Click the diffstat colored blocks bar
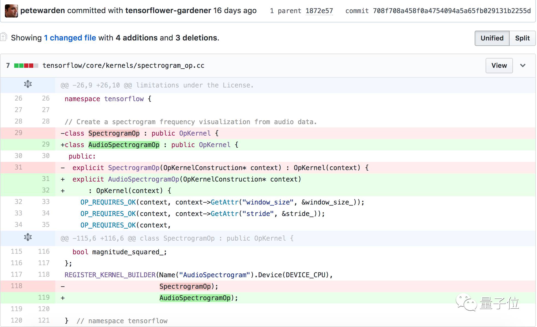This screenshot has width=537, height=327. tap(26, 66)
